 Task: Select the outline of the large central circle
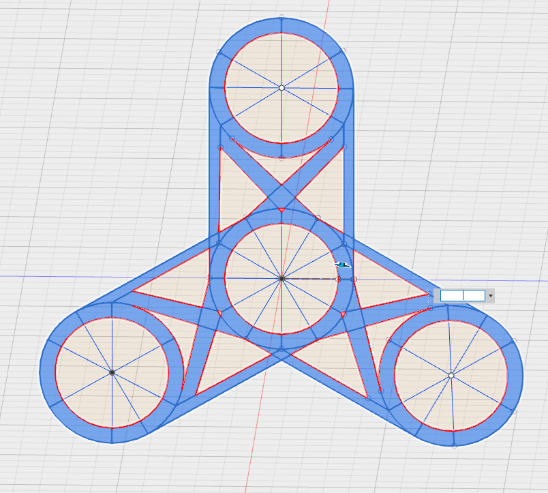click(x=283, y=224)
